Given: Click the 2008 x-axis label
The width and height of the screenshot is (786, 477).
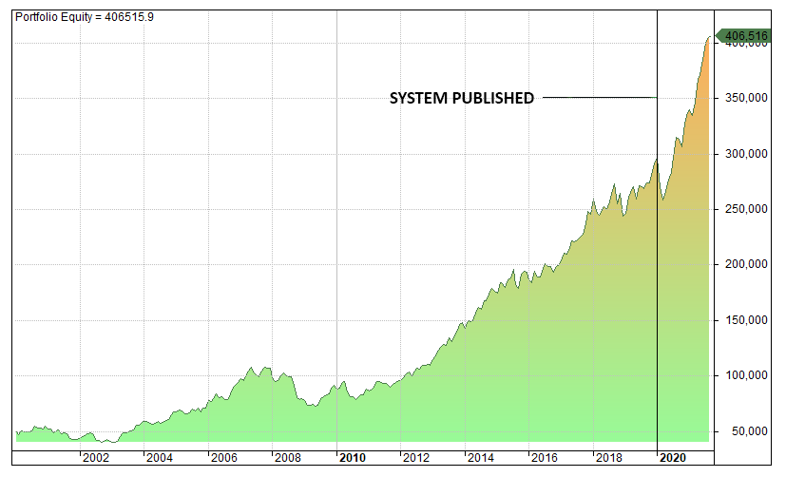Looking at the screenshot, I should (288, 457).
